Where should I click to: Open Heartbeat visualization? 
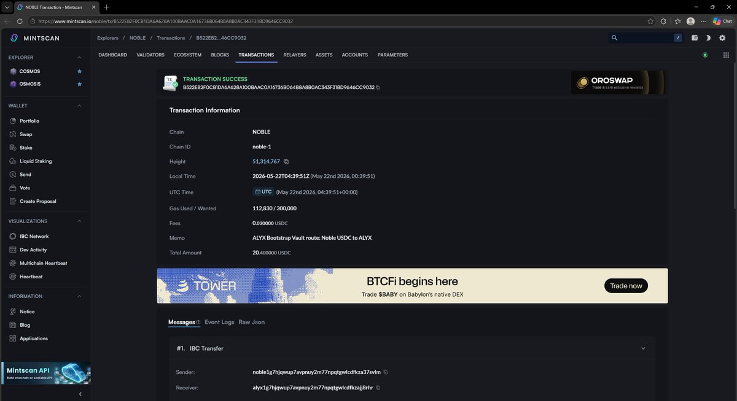31,277
